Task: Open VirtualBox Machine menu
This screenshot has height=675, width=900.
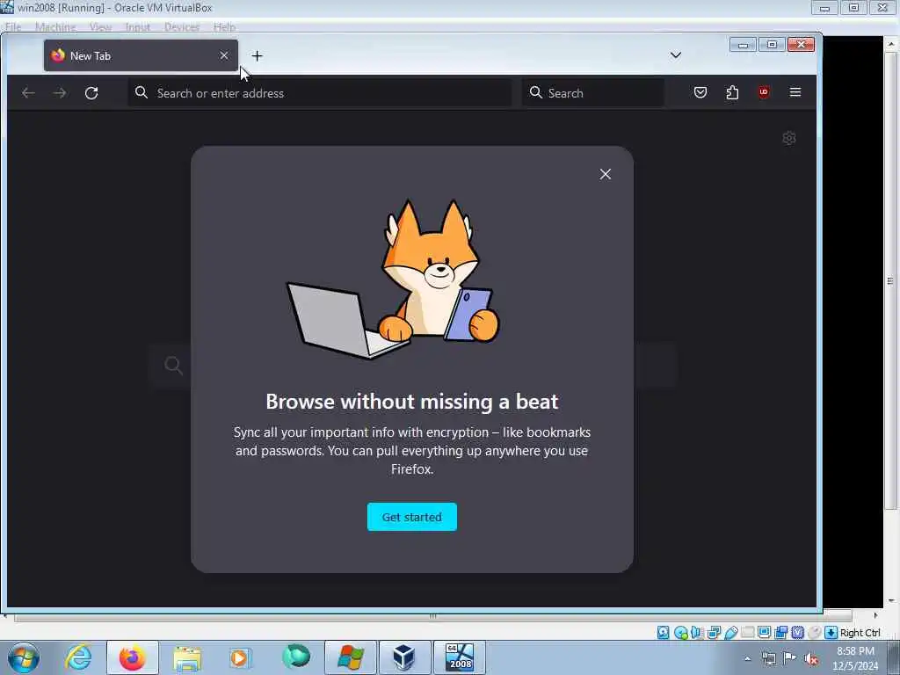Action: (x=55, y=27)
